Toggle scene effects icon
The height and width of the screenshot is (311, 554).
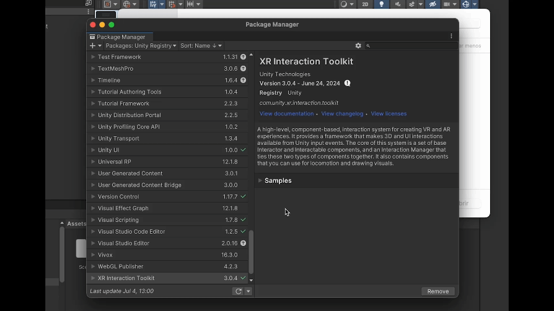pos(411,4)
